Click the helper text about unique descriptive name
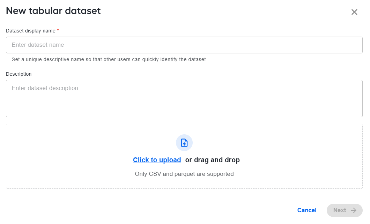 [110, 59]
